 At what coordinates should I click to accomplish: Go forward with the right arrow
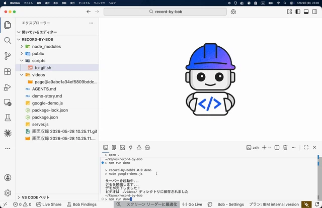tap(97, 12)
